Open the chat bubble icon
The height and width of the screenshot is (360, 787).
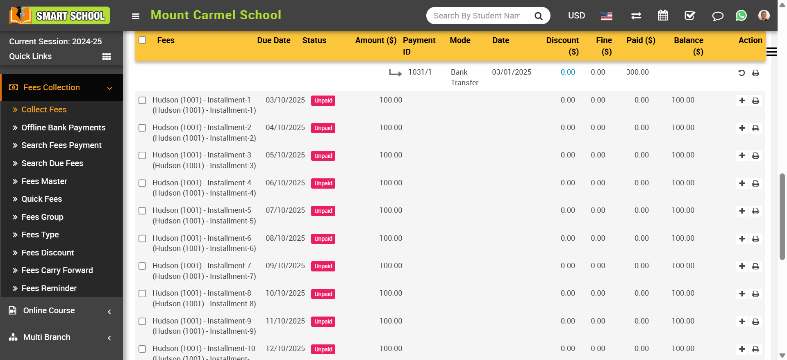click(x=717, y=16)
